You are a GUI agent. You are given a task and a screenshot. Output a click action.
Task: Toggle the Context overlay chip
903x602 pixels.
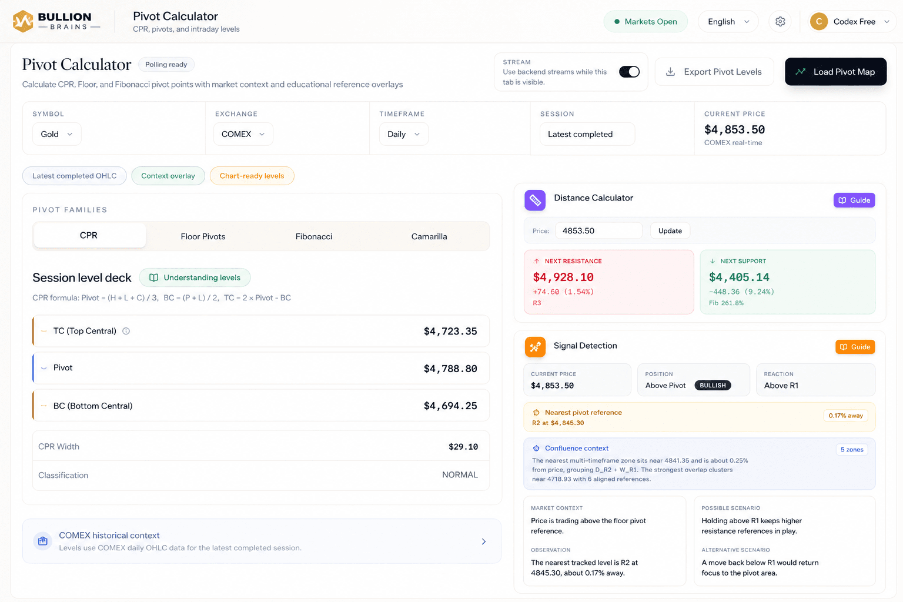(168, 176)
